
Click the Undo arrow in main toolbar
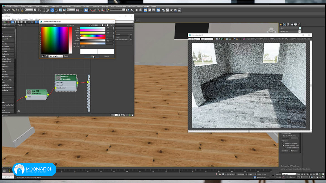point(4,10)
